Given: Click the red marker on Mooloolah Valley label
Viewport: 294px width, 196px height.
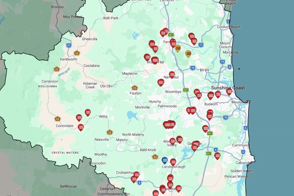Looking at the screenshot, I should [172, 142].
